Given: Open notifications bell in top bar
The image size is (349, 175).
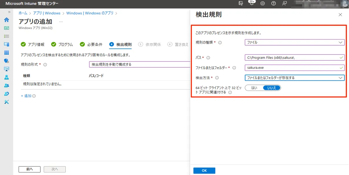Looking at the screenshot, I should tap(251, 3).
